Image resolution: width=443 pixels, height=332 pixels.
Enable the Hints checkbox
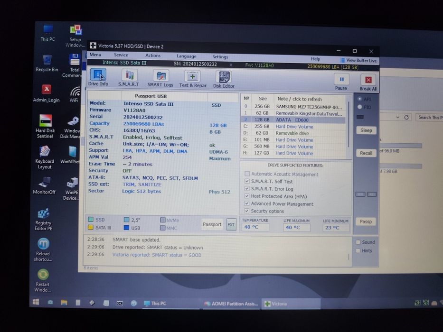click(x=358, y=250)
